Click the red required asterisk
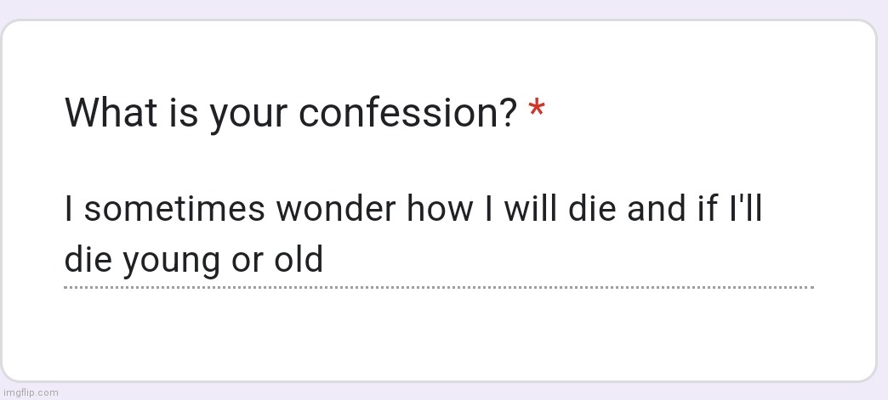Image resolution: width=888 pixels, height=400 pixels. [537, 108]
